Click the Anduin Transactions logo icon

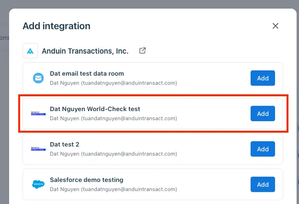point(30,51)
